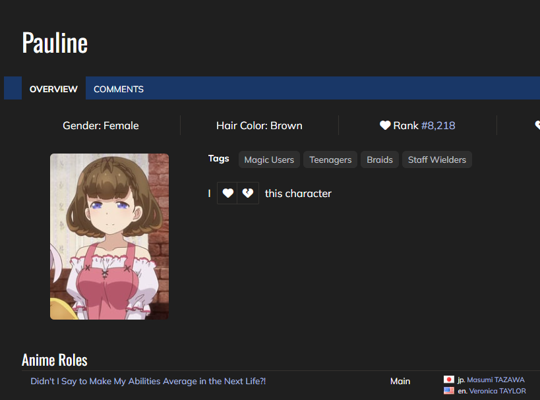Open the Staff Wielders tag

pyautogui.click(x=436, y=159)
